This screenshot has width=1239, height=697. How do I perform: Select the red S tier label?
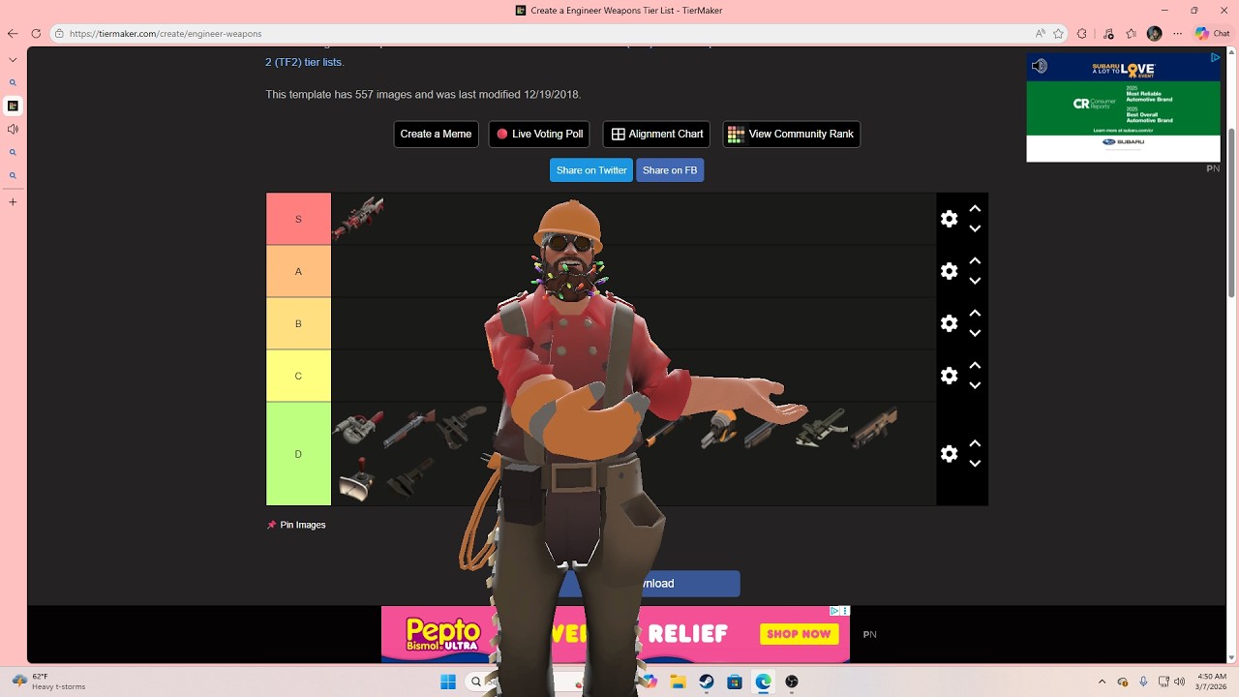pos(298,219)
